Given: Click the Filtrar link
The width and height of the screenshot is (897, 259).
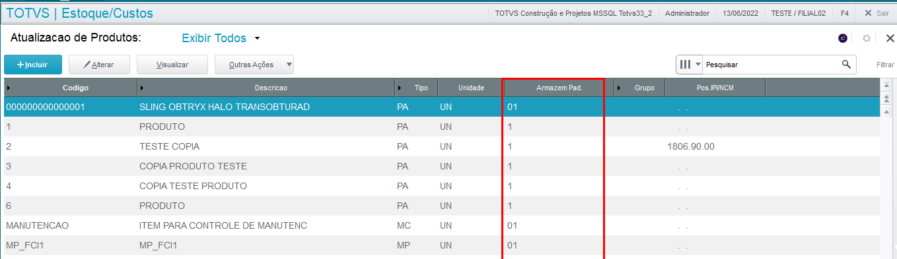Looking at the screenshot, I should click(x=885, y=65).
